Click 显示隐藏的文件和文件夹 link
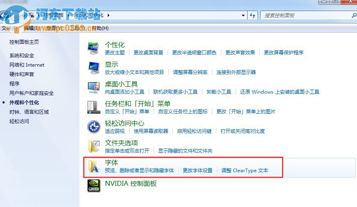Screen dimensions: 357x207 pos(185,151)
